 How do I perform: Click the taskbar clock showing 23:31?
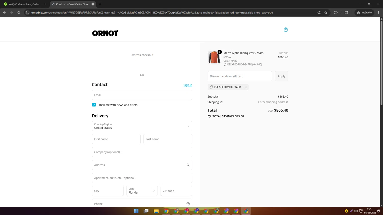click(x=370, y=211)
